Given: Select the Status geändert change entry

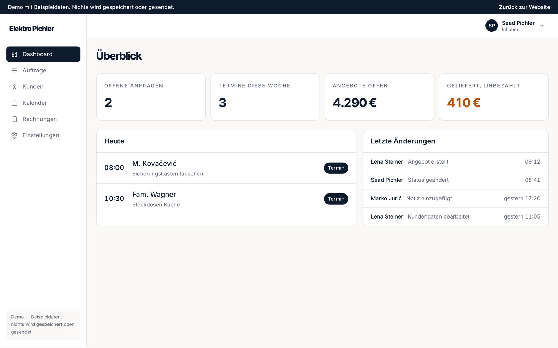Looking at the screenshot, I should coord(455,180).
